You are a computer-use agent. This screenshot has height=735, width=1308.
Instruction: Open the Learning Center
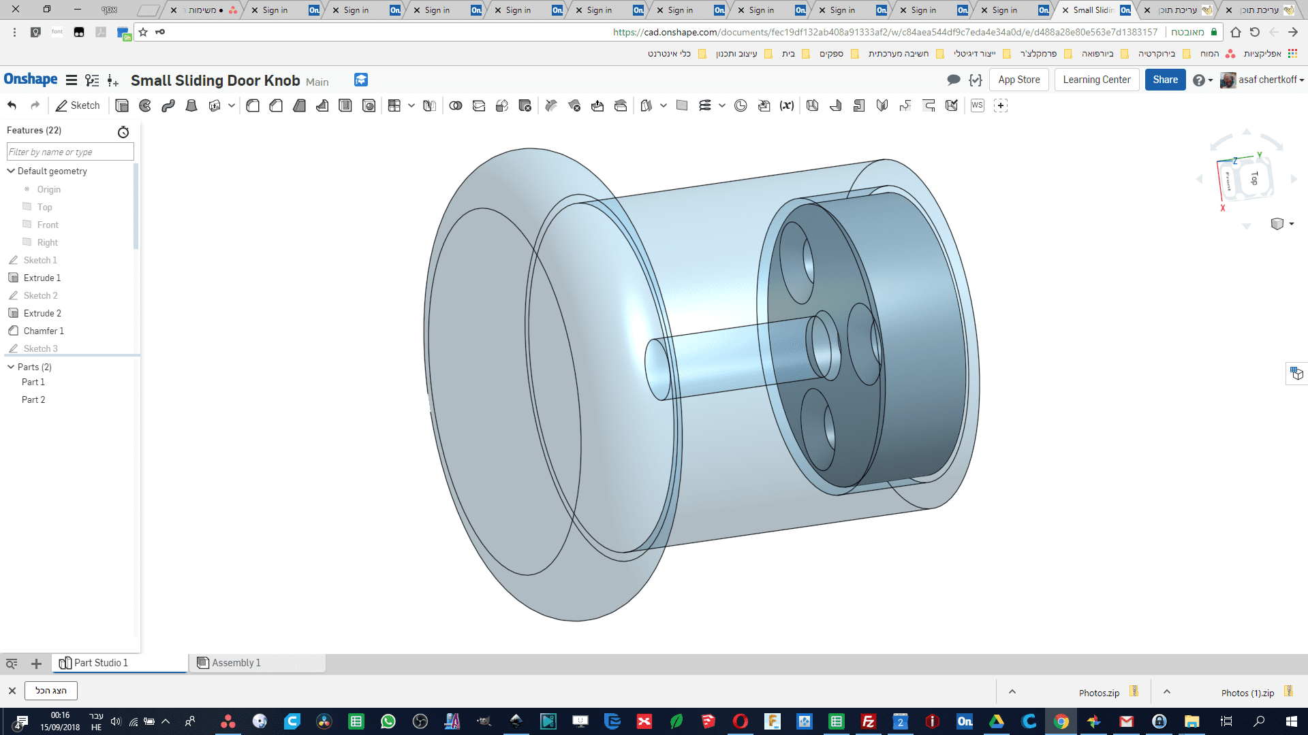coord(1097,80)
